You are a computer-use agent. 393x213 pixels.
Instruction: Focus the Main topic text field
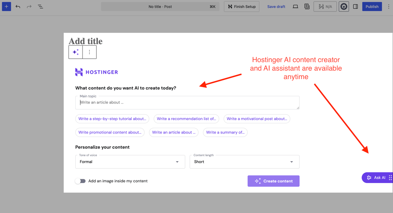pyautogui.click(x=187, y=102)
